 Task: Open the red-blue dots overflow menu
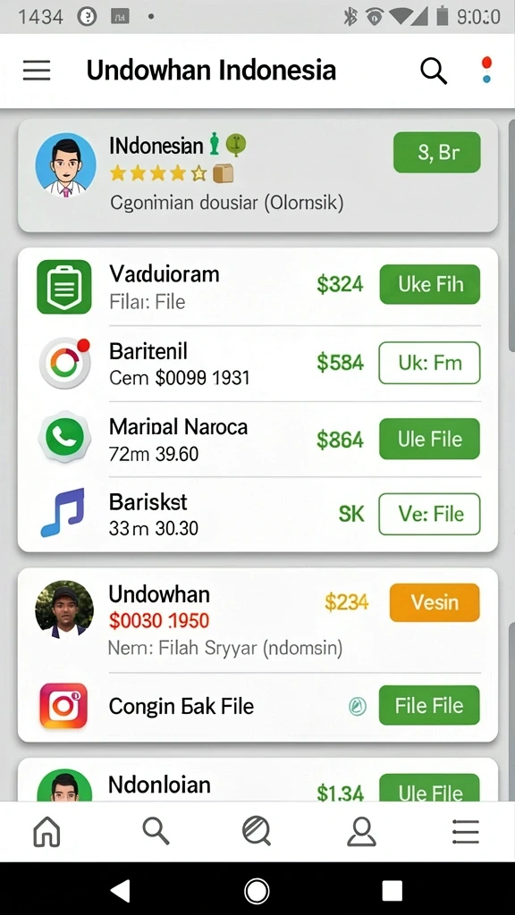pos(486,70)
